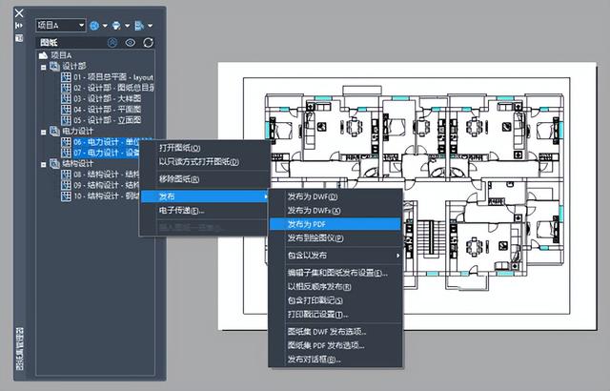The height and width of the screenshot is (391, 610).
Task: Select 打开图纸 in the context menu
Action: point(186,148)
